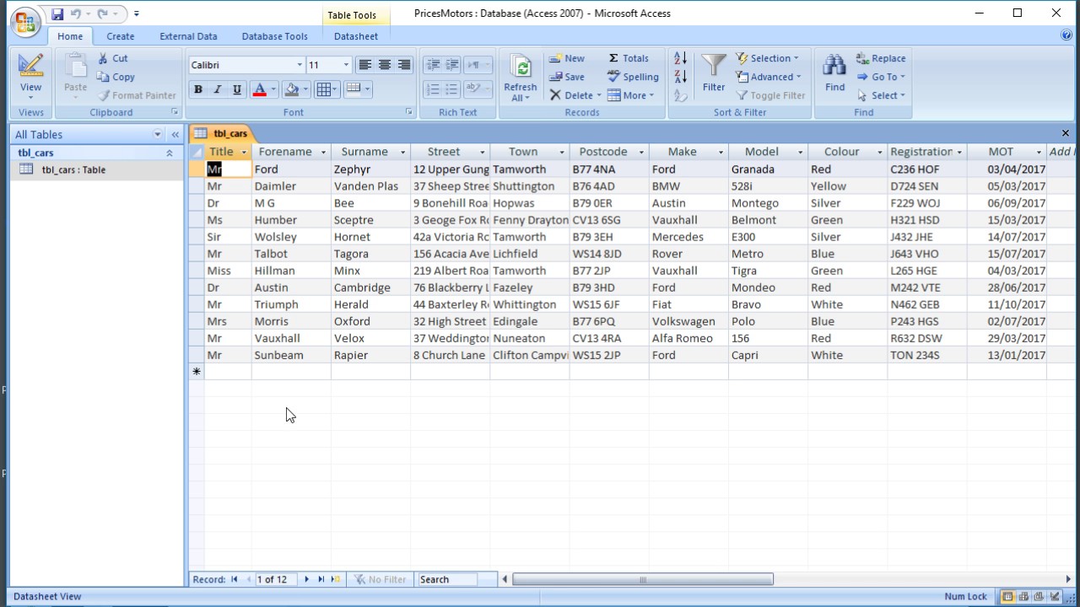Click Totals button
Image resolution: width=1080 pixels, height=607 pixels.
[629, 58]
